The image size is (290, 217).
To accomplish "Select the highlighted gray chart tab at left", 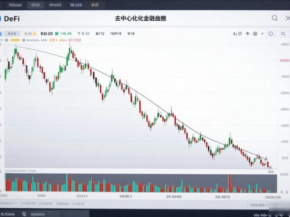I will 12,34.
